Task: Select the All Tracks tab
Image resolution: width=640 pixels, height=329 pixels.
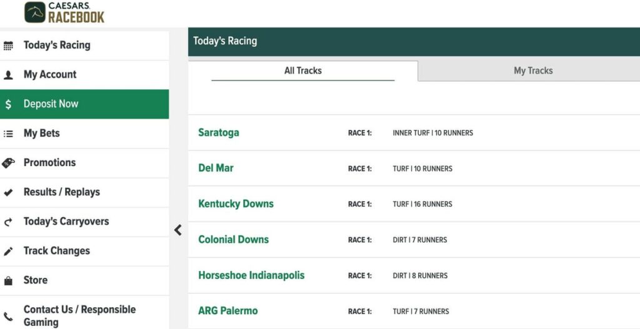Action: pyautogui.click(x=303, y=71)
